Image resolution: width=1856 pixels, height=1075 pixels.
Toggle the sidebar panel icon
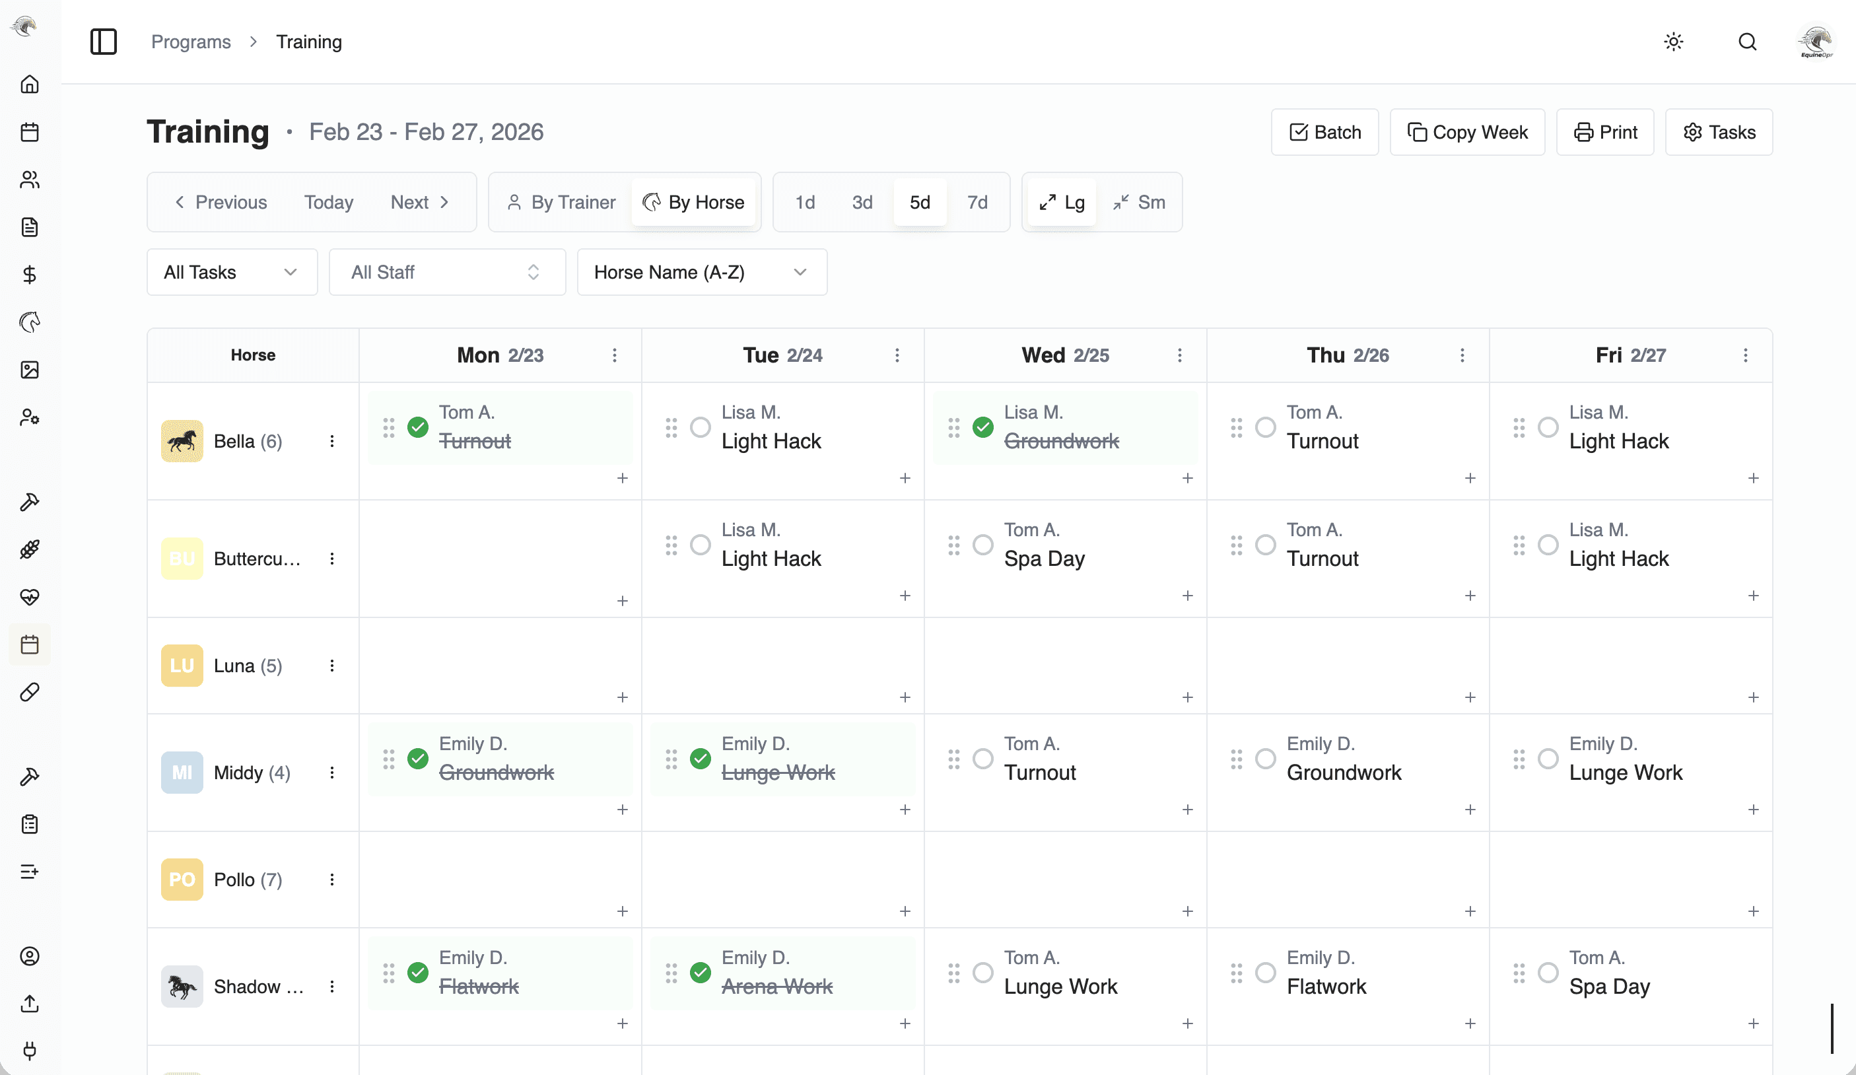pos(103,42)
